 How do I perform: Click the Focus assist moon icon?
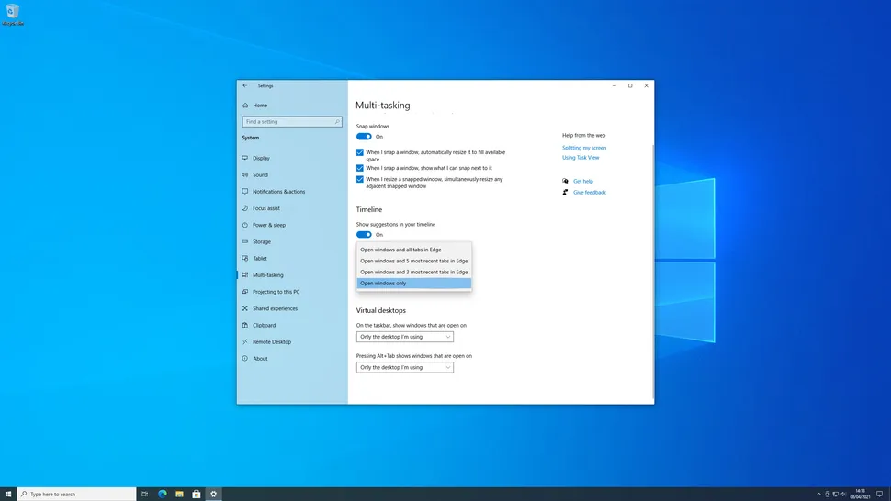(x=245, y=208)
